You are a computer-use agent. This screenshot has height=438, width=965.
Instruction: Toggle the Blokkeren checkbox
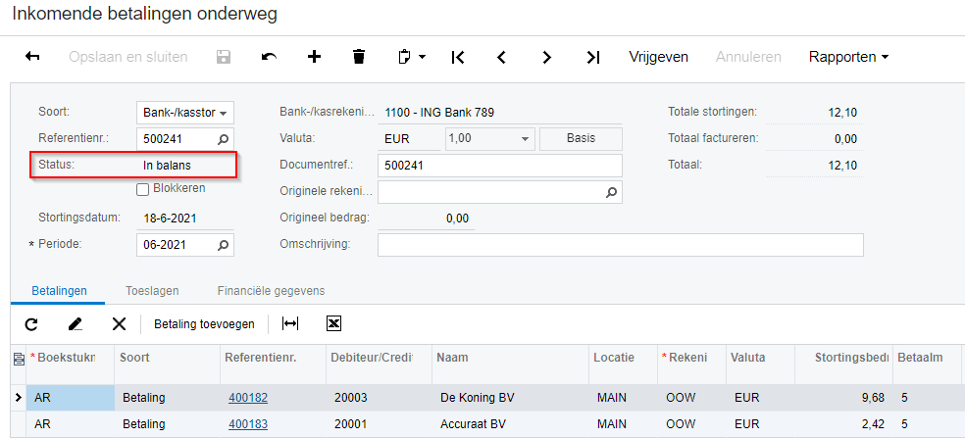(x=143, y=189)
